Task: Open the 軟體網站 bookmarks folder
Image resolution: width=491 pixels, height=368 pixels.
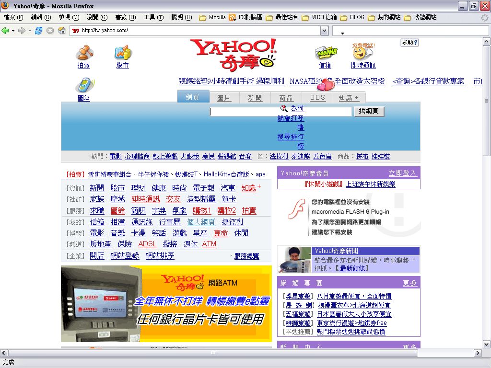Action: pyautogui.click(x=420, y=18)
